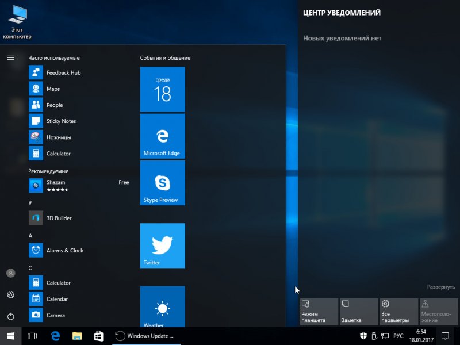The height and width of the screenshot is (345, 460).
Task: Click the События и общение group title
Action: click(x=165, y=58)
